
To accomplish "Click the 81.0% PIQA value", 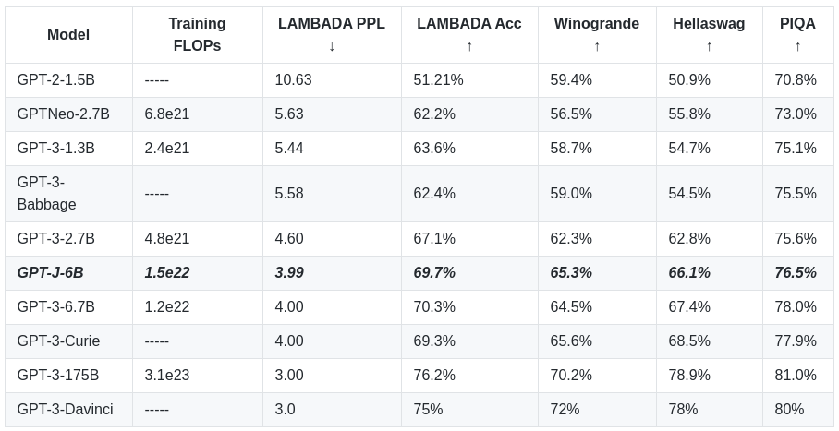I will pos(796,376).
